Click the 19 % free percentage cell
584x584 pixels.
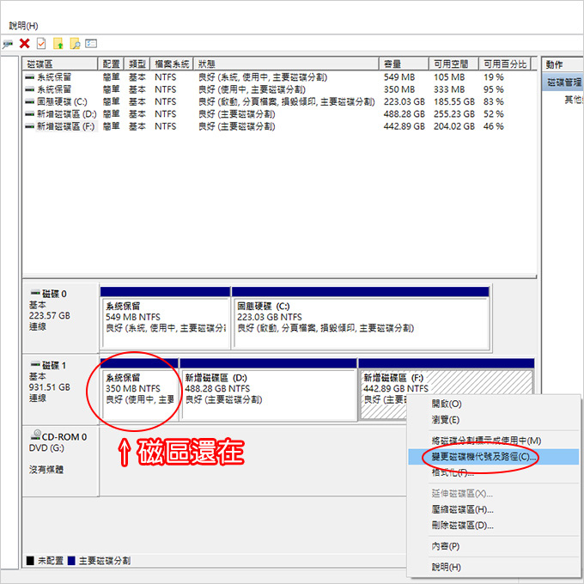(x=494, y=77)
